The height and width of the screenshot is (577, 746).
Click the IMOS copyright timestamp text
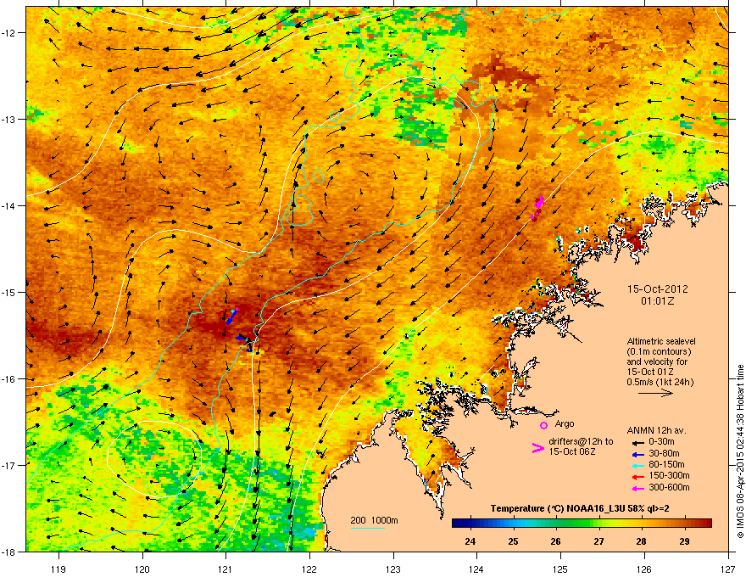(x=740, y=451)
